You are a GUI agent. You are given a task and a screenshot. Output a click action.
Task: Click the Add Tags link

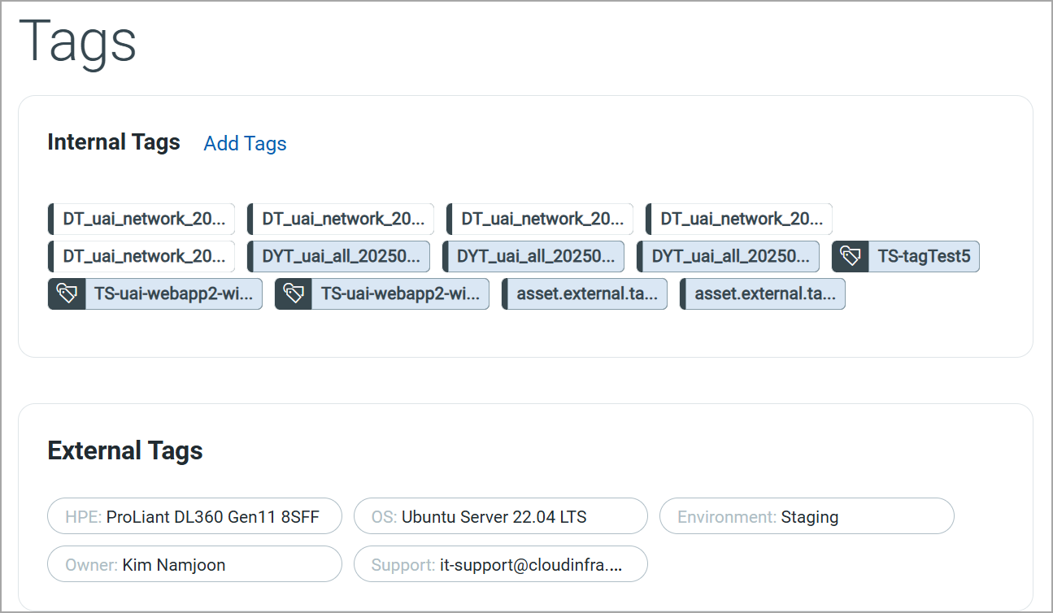click(x=245, y=144)
